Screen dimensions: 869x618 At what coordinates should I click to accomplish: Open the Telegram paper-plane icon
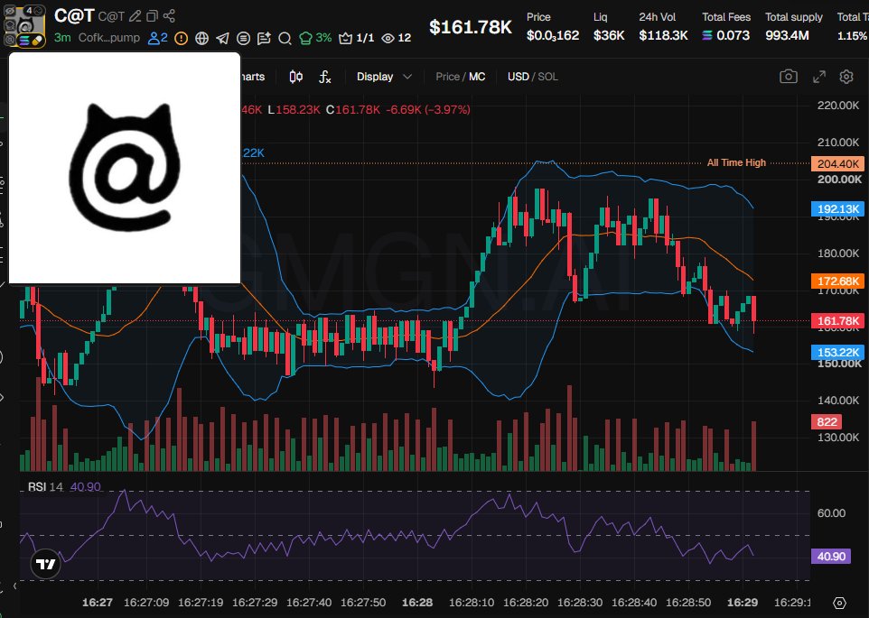click(222, 38)
